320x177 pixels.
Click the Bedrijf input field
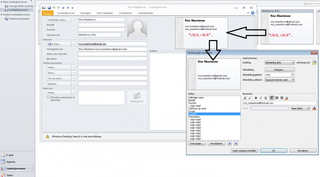pos(101,25)
